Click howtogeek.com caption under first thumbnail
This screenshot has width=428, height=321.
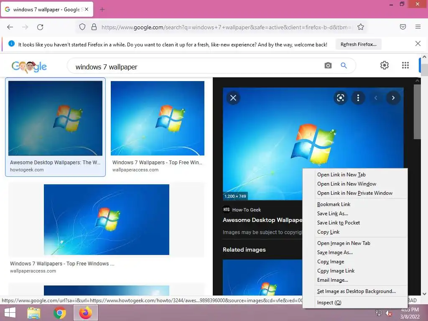point(27,170)
